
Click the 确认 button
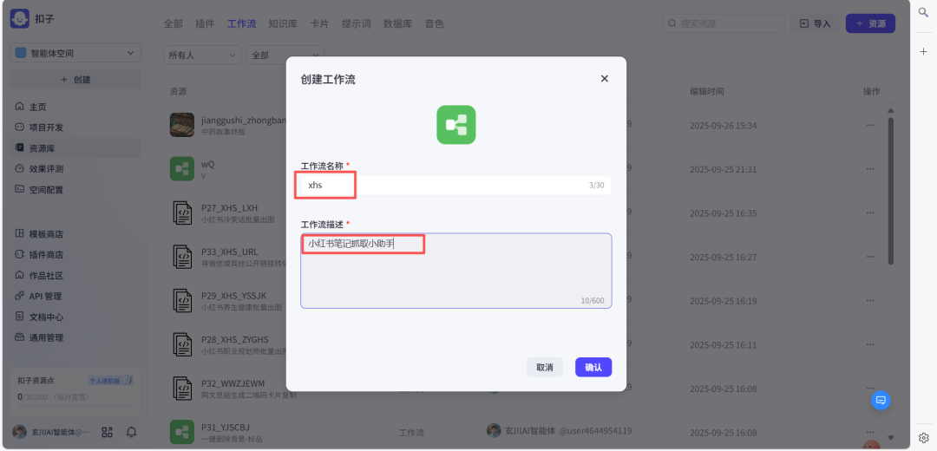click(x=593, y=368)
